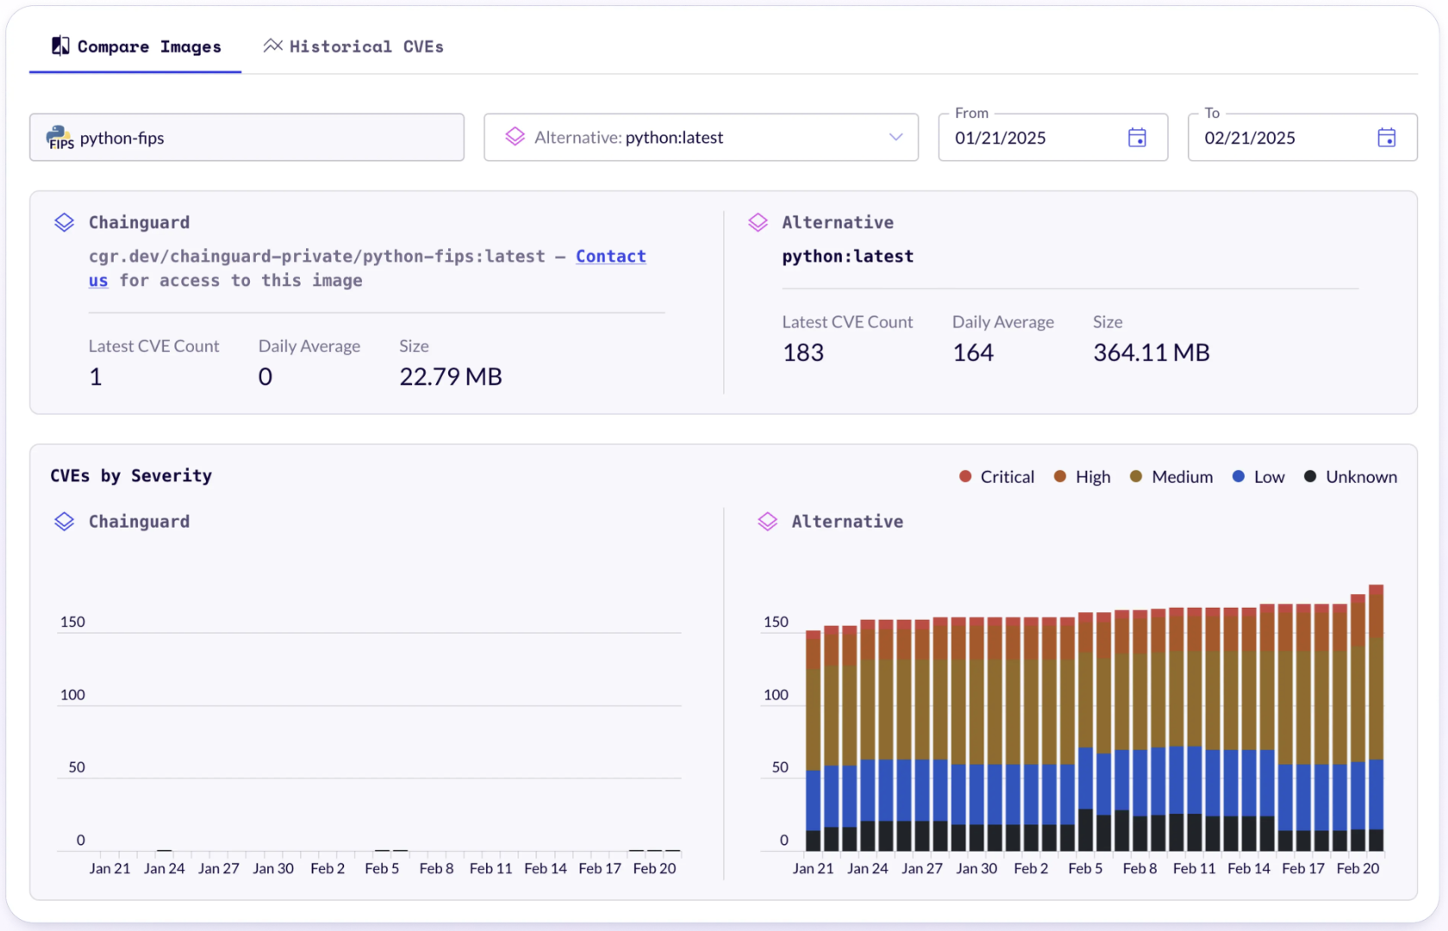Click the To date field 02/21/2025

pyautogui.click(x=1302, y=137)
